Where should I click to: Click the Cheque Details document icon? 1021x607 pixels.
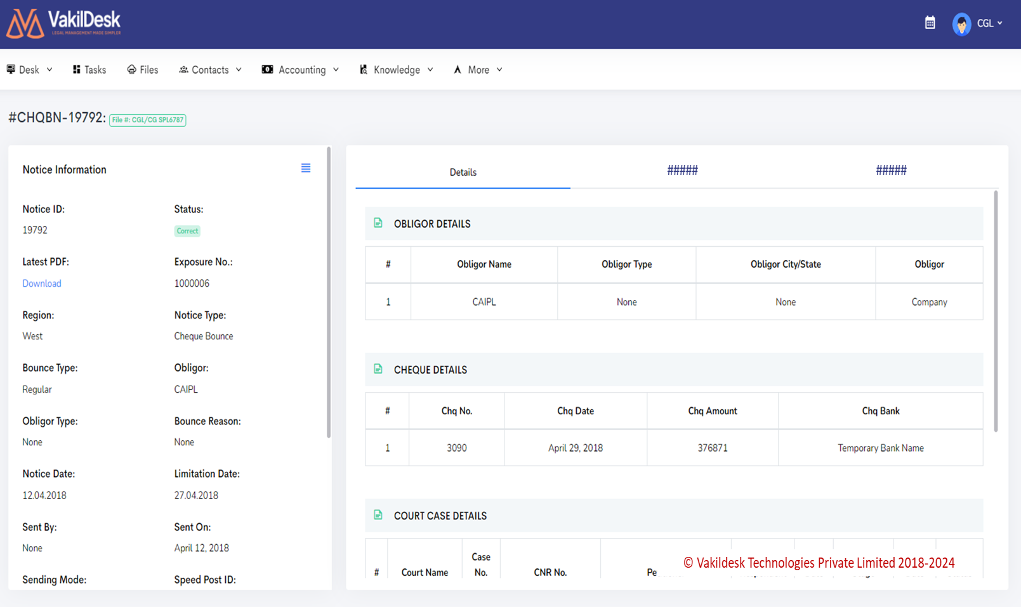click(378, 369)
